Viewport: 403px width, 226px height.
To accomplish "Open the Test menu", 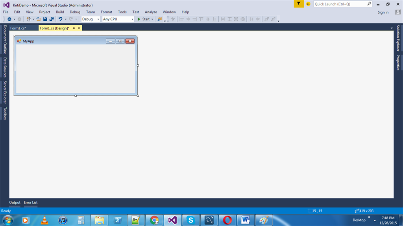I will [x=136, y=12].
